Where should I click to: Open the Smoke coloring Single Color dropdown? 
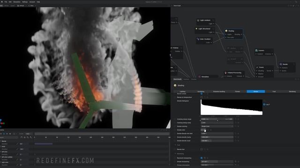pos(217,126)
